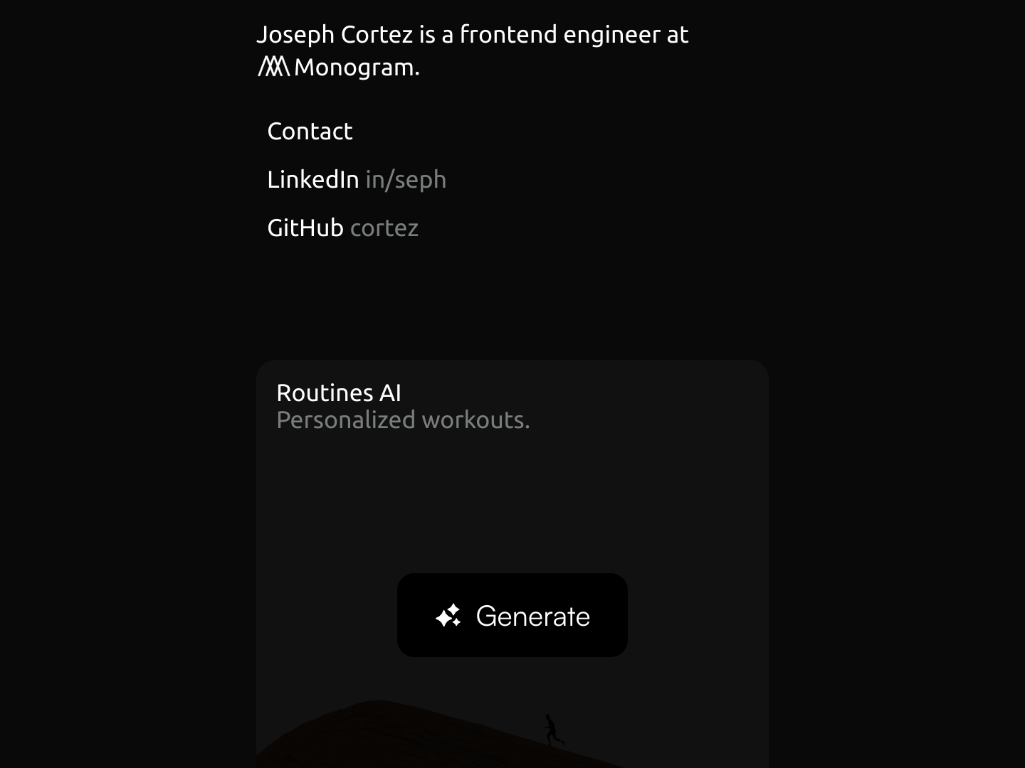The height and width of the screenshot is (768, 1025).
Task: Click the word Routines in card title
Action: pos(324,393)
